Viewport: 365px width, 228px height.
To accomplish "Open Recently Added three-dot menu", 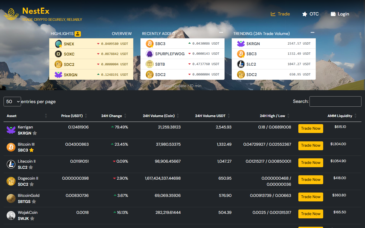I will 221,32.
